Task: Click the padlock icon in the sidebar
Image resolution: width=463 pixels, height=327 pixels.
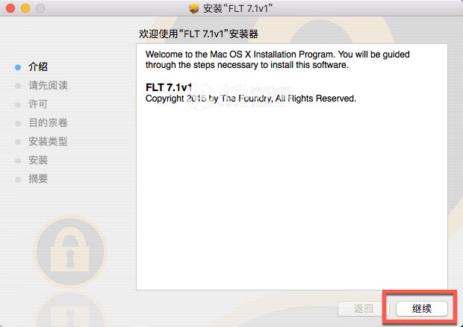Action: click(70, 252)
